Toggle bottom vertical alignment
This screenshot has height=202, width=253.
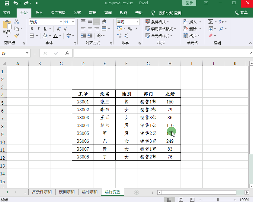[97, 22]
